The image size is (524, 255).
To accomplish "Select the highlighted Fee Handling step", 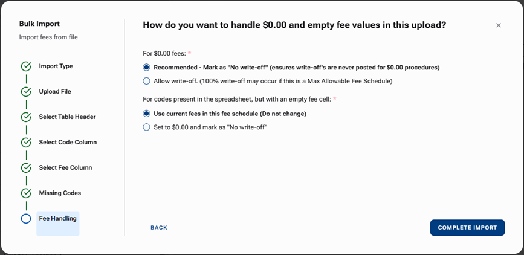I will pyautogui.click(x=58, y=219).
